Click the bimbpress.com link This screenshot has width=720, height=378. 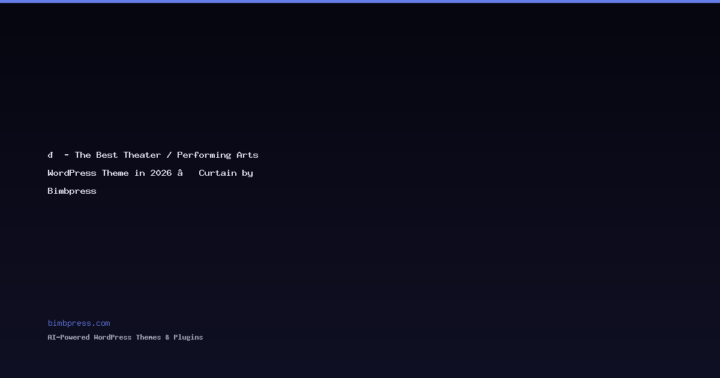tap(79, 323)
